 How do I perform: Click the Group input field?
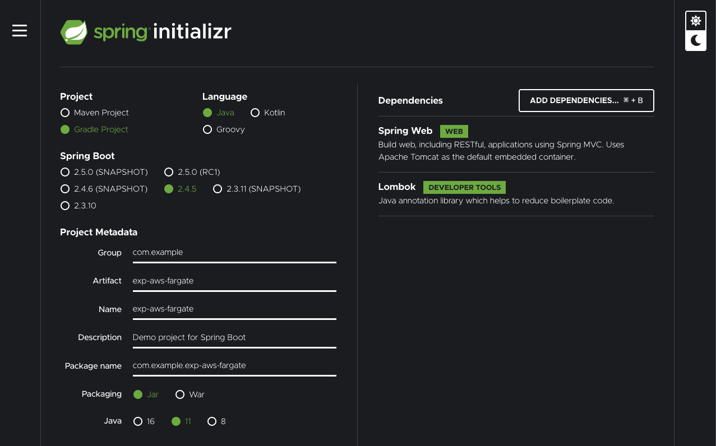234,253
